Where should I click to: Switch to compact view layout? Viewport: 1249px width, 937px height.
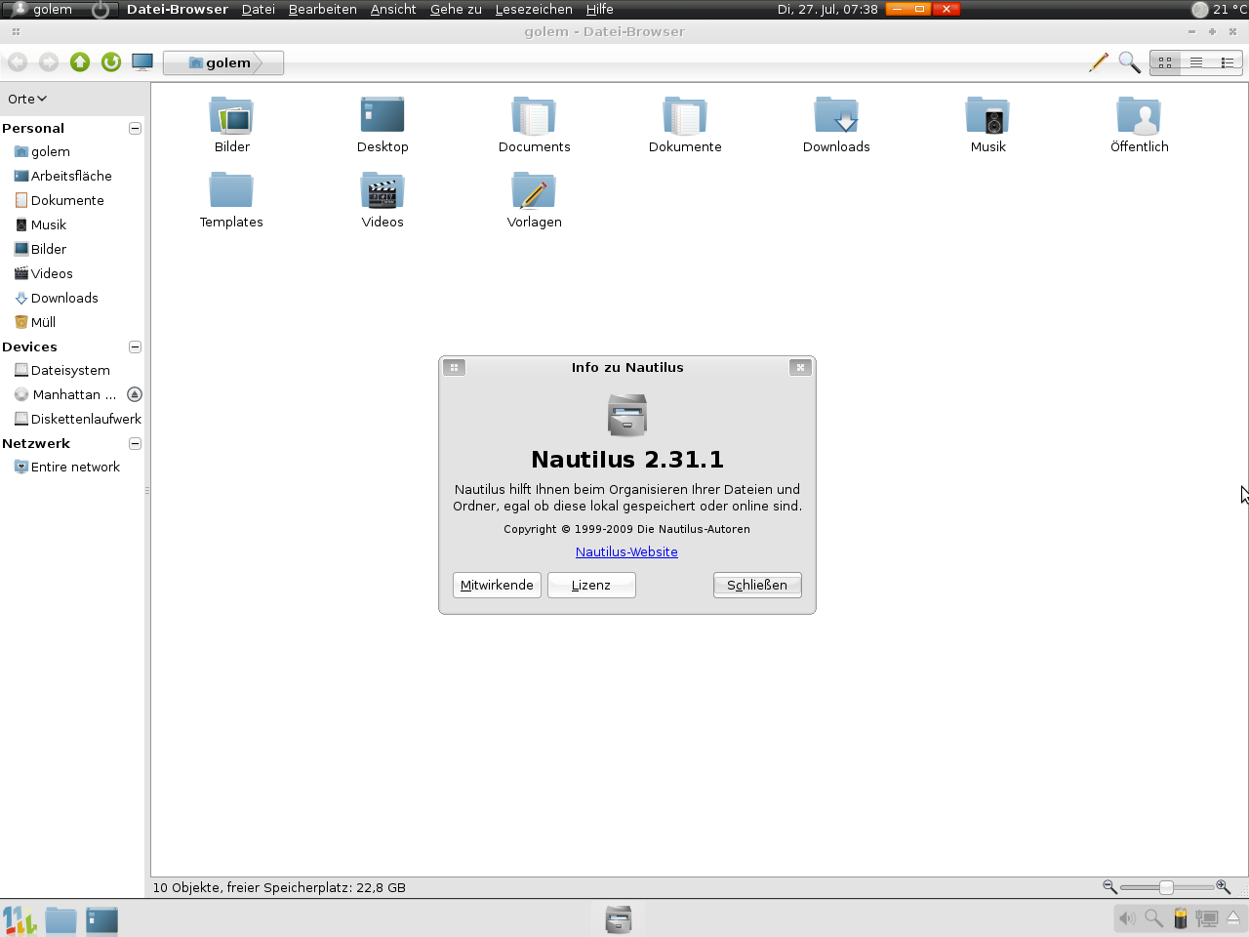[x=1228, y=61]
